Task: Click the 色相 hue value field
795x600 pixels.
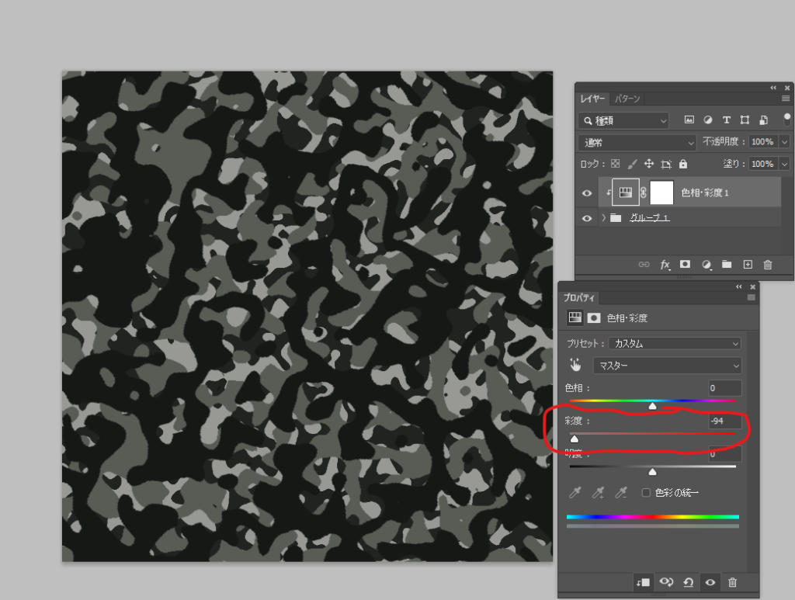Action: click(x=724, y=387)
